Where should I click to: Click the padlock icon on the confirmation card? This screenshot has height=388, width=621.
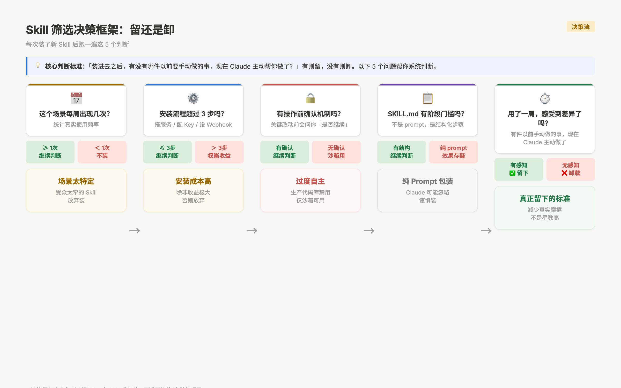(310, 98)
